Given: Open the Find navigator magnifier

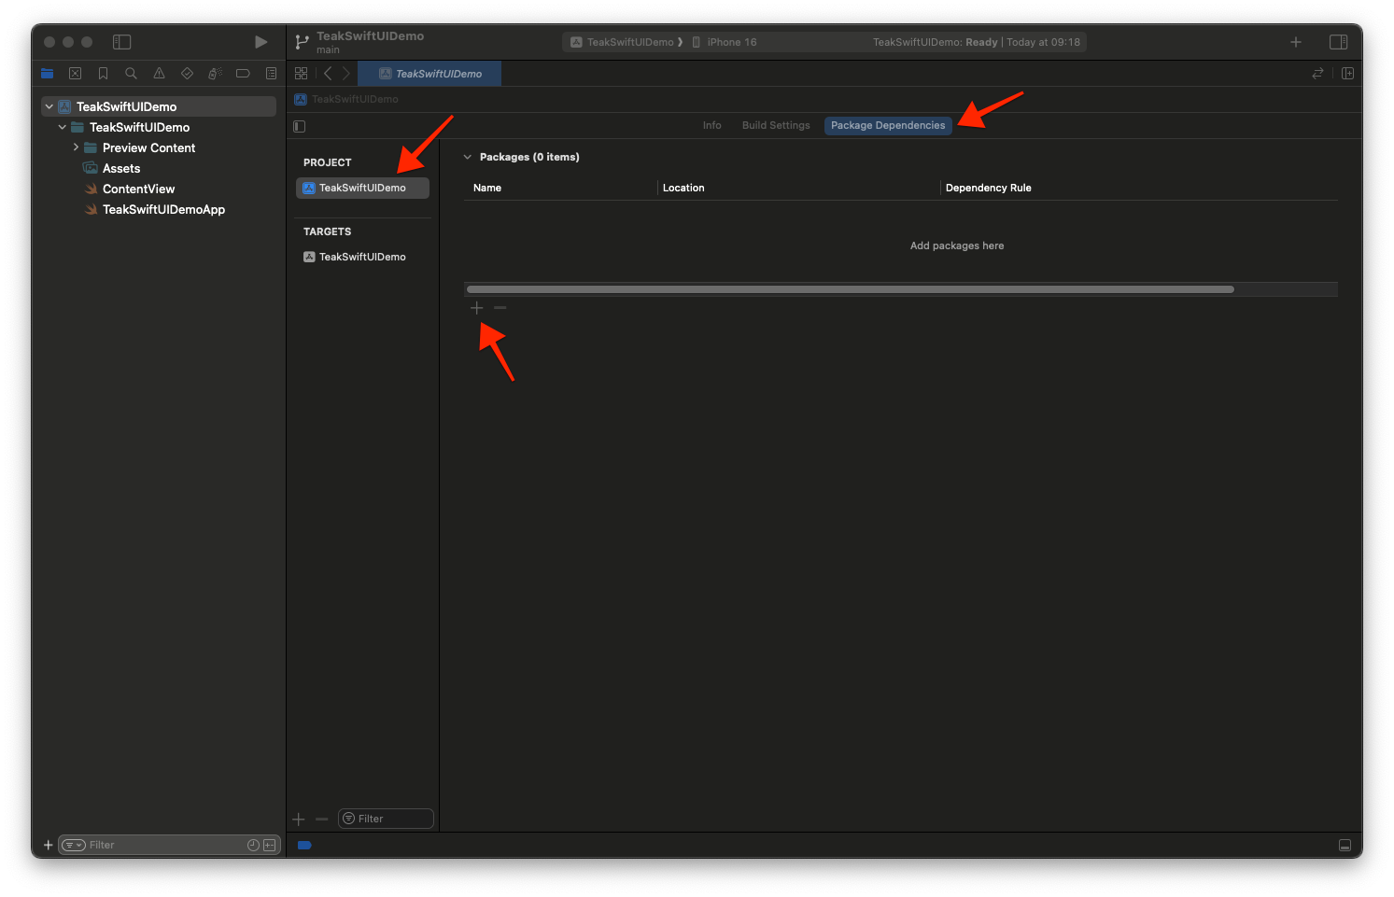Looking at the screenshot, I should 132,73.
